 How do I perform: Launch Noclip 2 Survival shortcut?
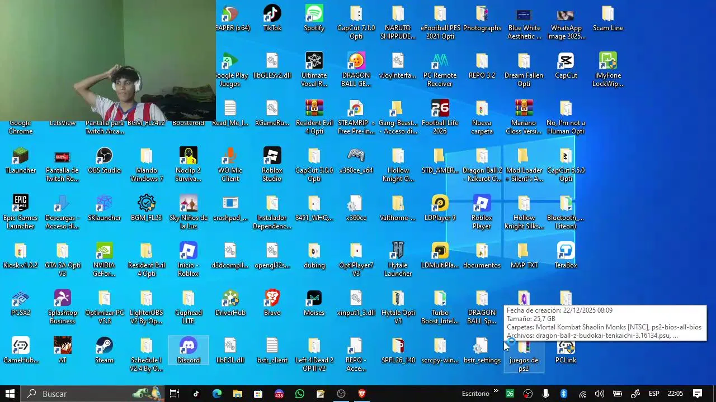click(x=188, y=165)
